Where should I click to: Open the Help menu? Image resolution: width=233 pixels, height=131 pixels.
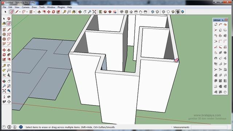pos(70,7)
